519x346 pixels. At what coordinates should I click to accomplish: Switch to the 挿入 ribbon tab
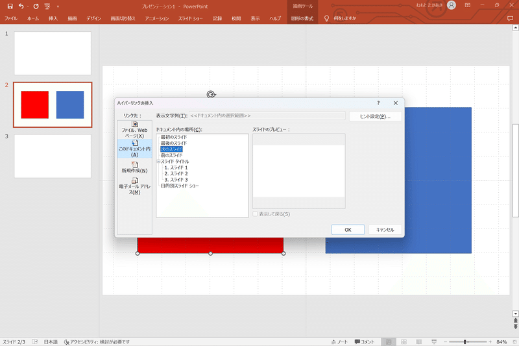point(53,19)
